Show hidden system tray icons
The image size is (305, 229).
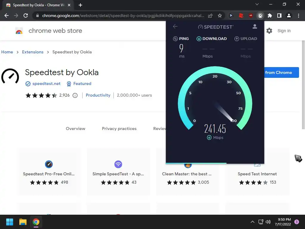pyautogui.click(x=253, y=222)
